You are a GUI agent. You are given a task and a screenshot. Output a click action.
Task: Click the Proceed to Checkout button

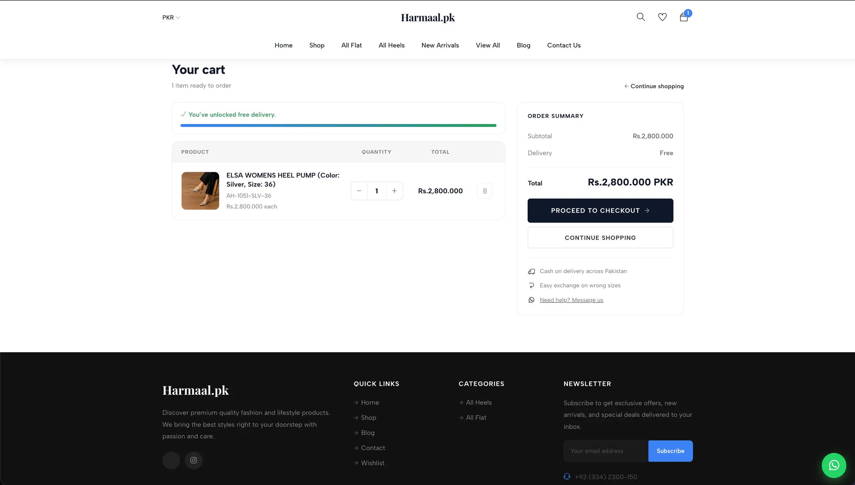[x=600, y=211]
